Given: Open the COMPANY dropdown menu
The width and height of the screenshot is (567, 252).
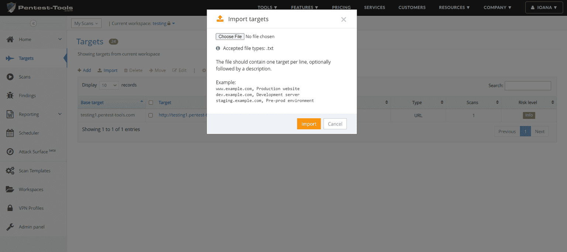Looking at the screenshot, I should [497, 7].
